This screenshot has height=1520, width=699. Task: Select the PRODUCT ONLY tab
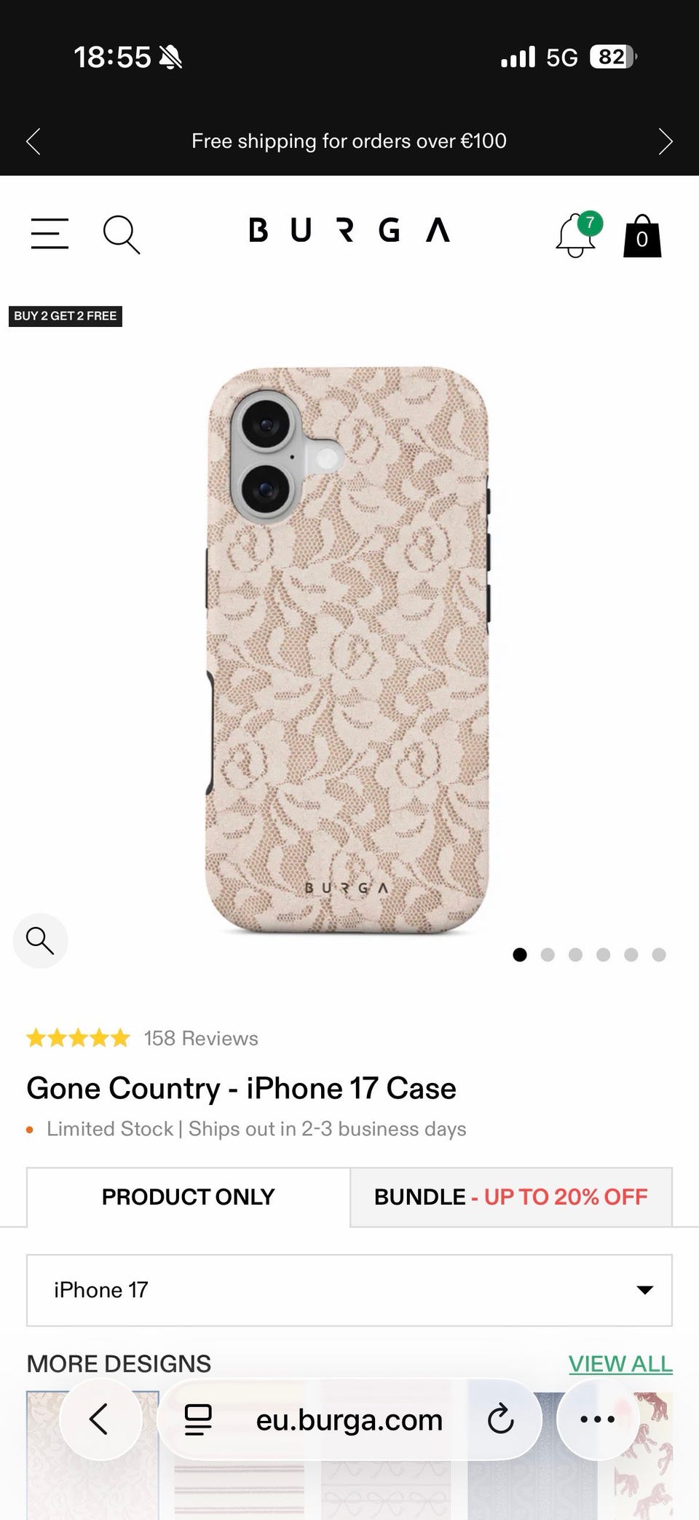point(189,1197)
